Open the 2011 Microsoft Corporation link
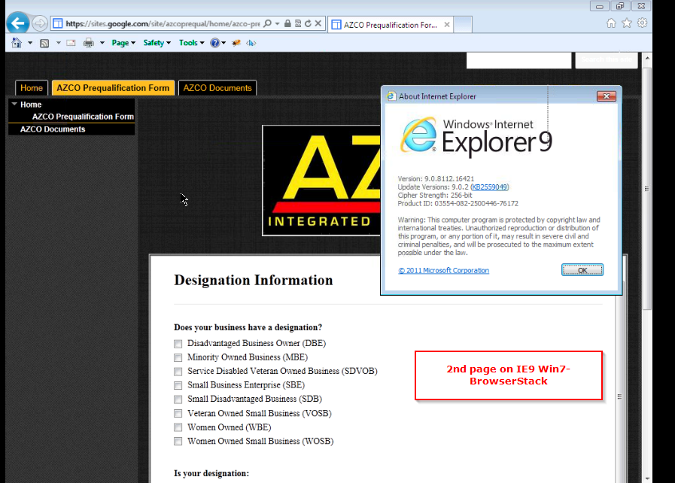Viewport: 675px width, 483px height. 443,270
